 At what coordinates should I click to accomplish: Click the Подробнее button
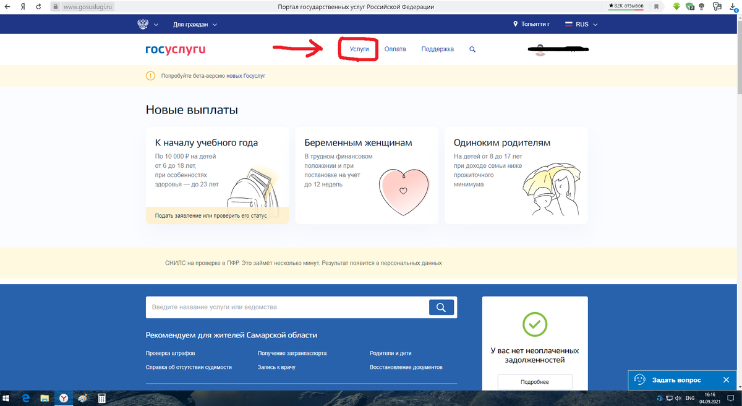534,381
